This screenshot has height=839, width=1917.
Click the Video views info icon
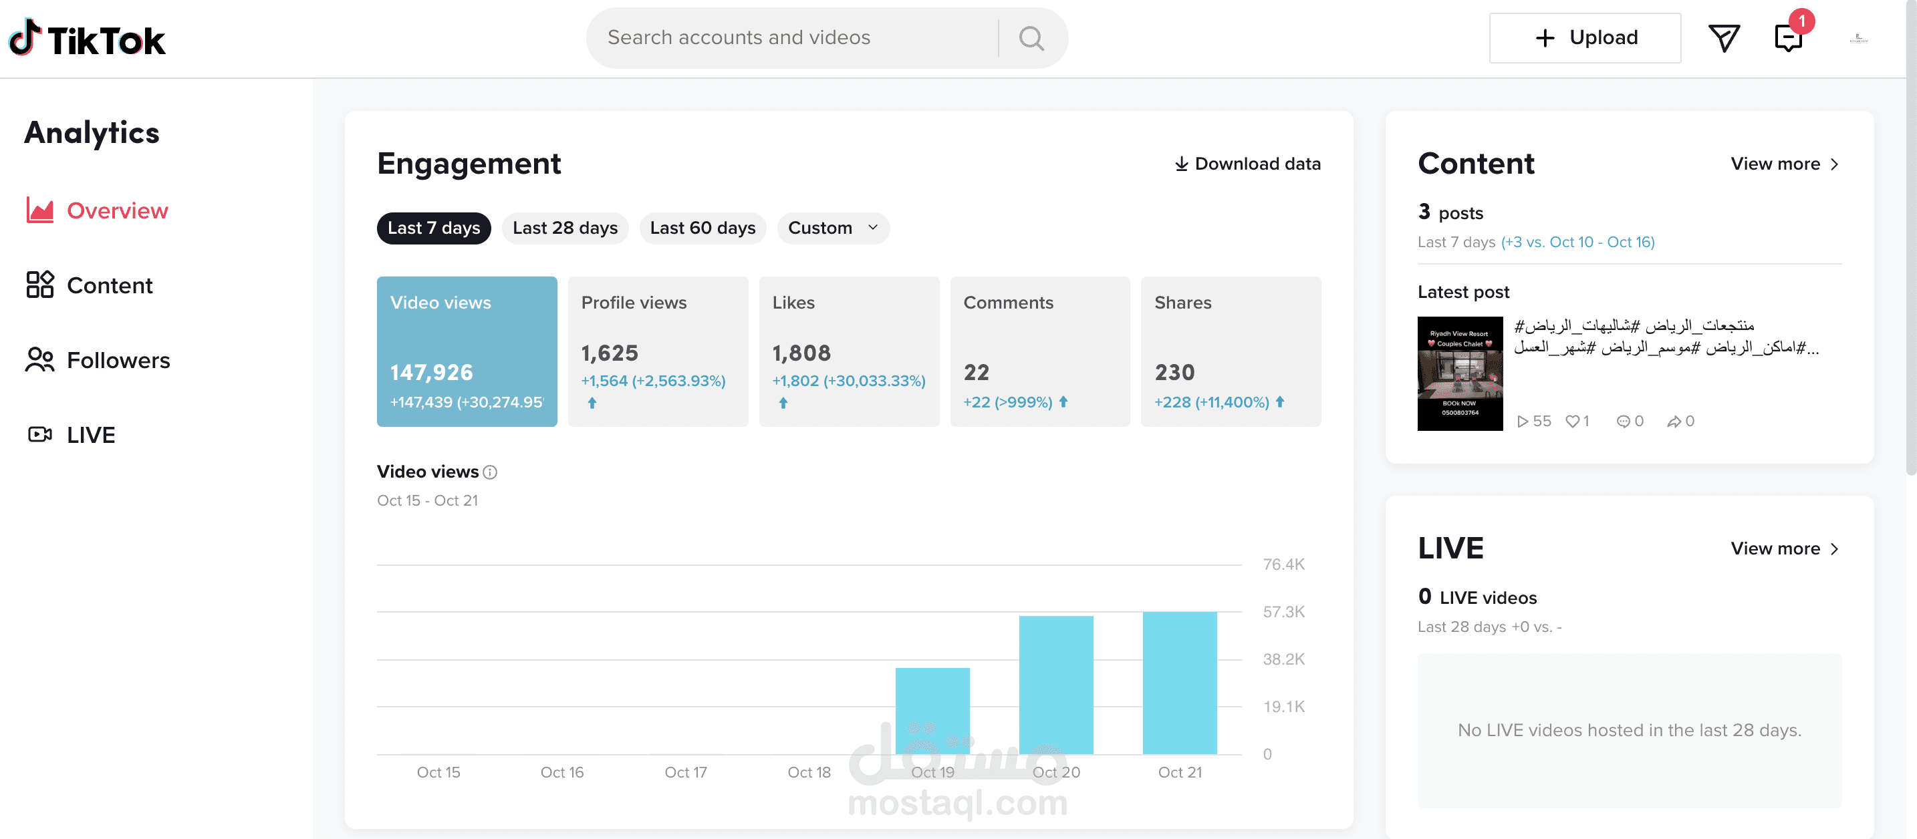click(x=490, y=472)
